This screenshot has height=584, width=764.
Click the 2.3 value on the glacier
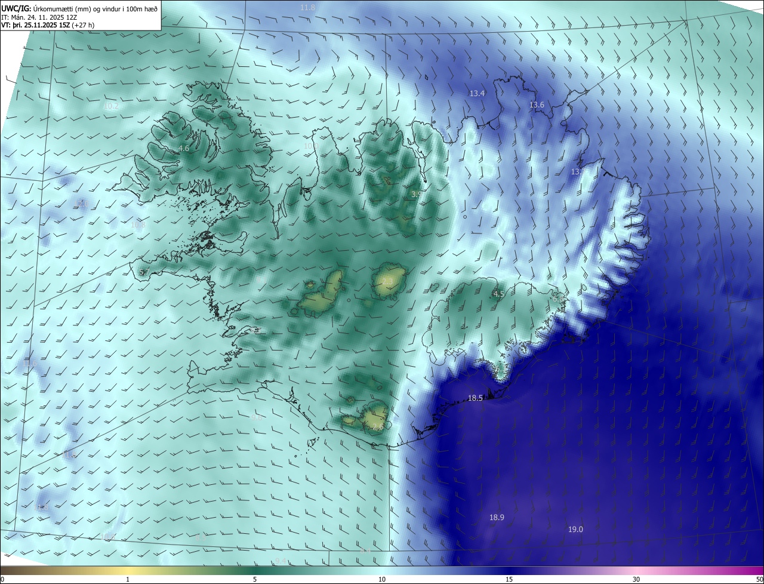tap(387, 281)
